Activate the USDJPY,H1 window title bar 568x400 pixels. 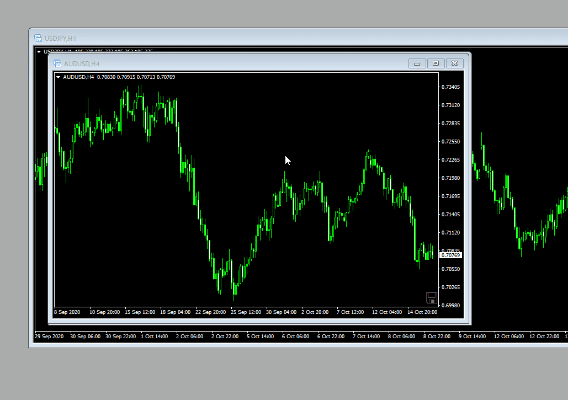point(276,38)
